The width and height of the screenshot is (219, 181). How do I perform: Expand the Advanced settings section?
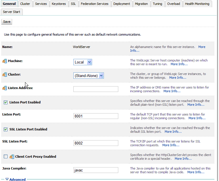click(18, 179)
